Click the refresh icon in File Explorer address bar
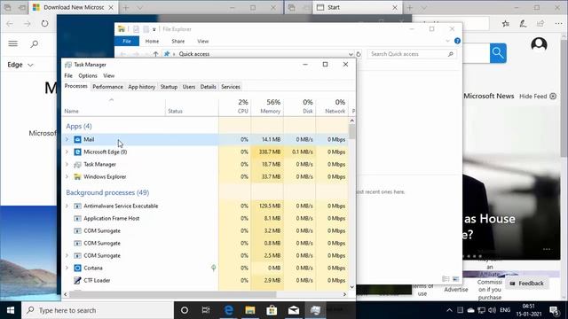The height and width of the screenshot is (319, 568). 359,54
